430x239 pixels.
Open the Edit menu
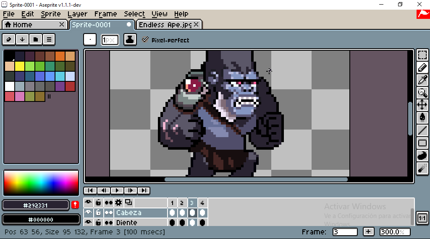27,14
